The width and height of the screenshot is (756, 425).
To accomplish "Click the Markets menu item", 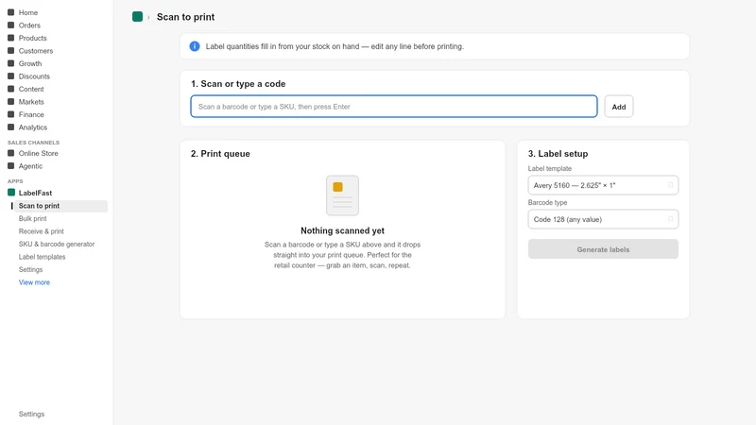I will pyautogui.click(x=31, y=102).
